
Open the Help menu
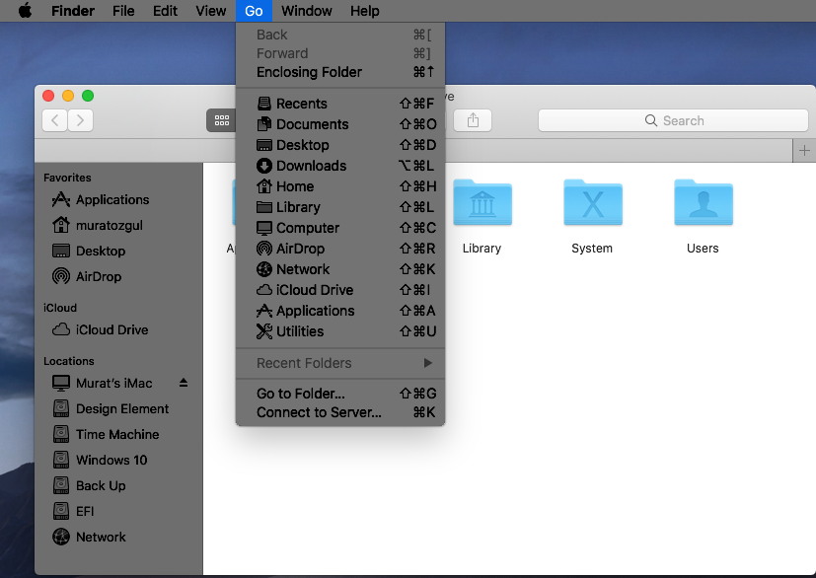[x=365, y=11]
